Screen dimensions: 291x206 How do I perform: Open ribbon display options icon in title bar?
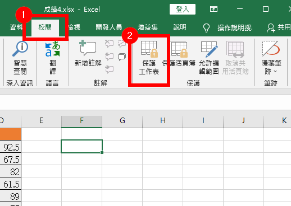point(213,9)
